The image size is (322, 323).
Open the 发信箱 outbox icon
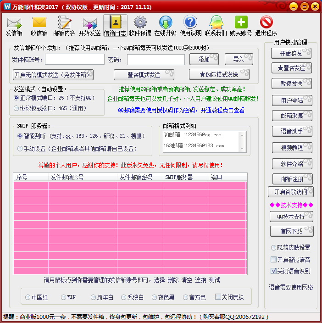(x=14, y=26)
